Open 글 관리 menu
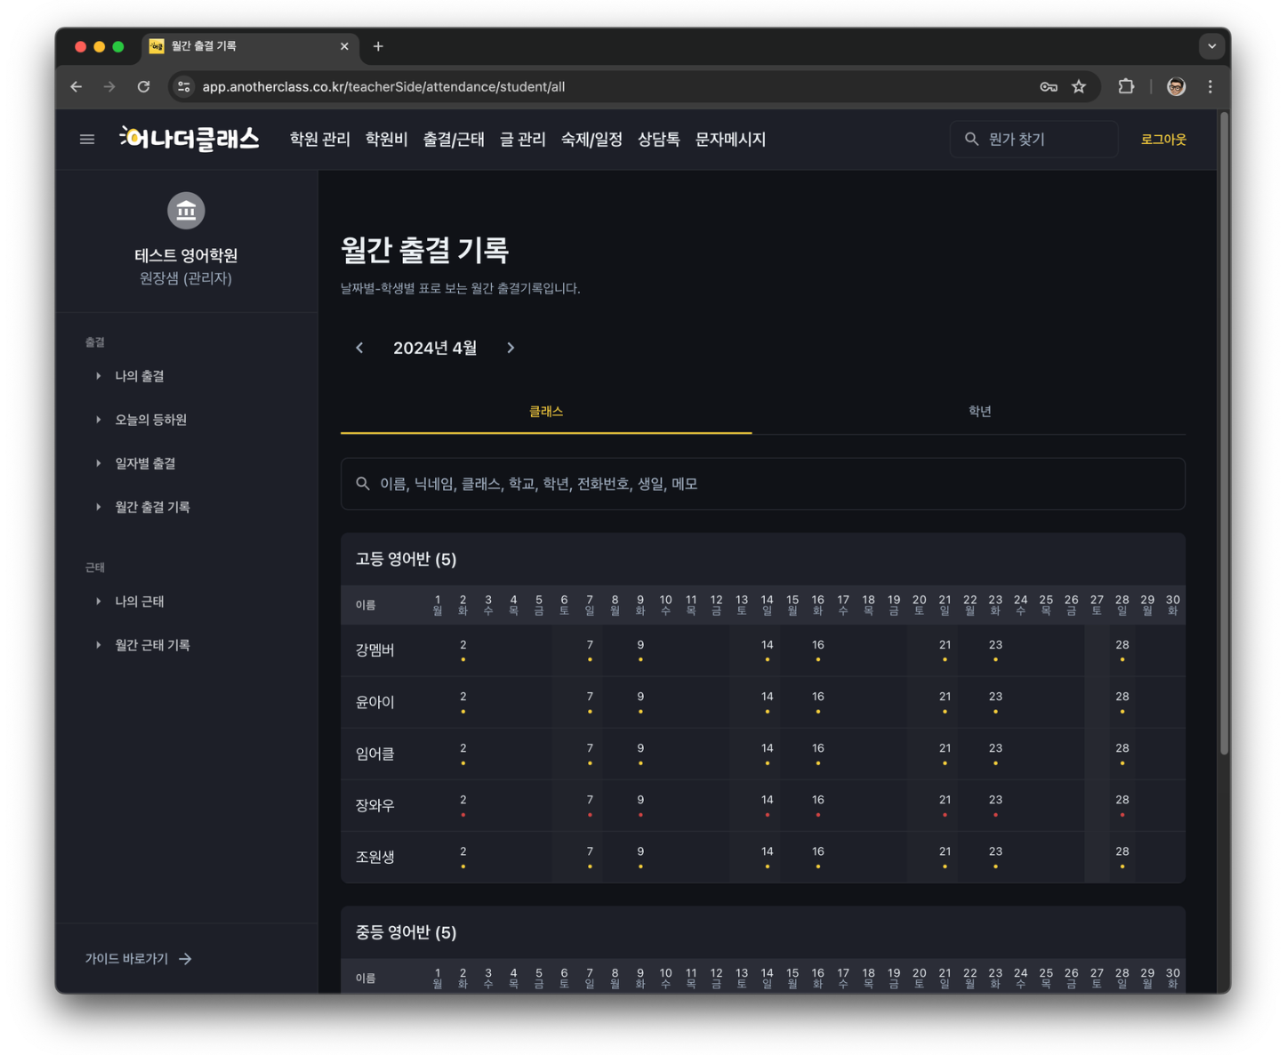The height and width of the screenshot is (1055, 1288). tap(523, 139)
